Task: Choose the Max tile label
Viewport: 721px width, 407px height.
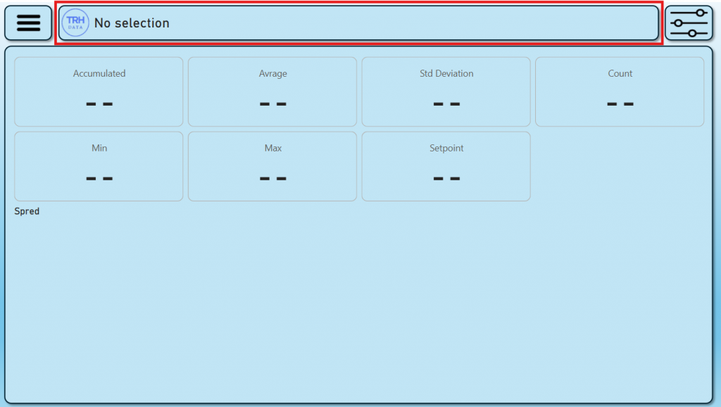Action: 272,148
